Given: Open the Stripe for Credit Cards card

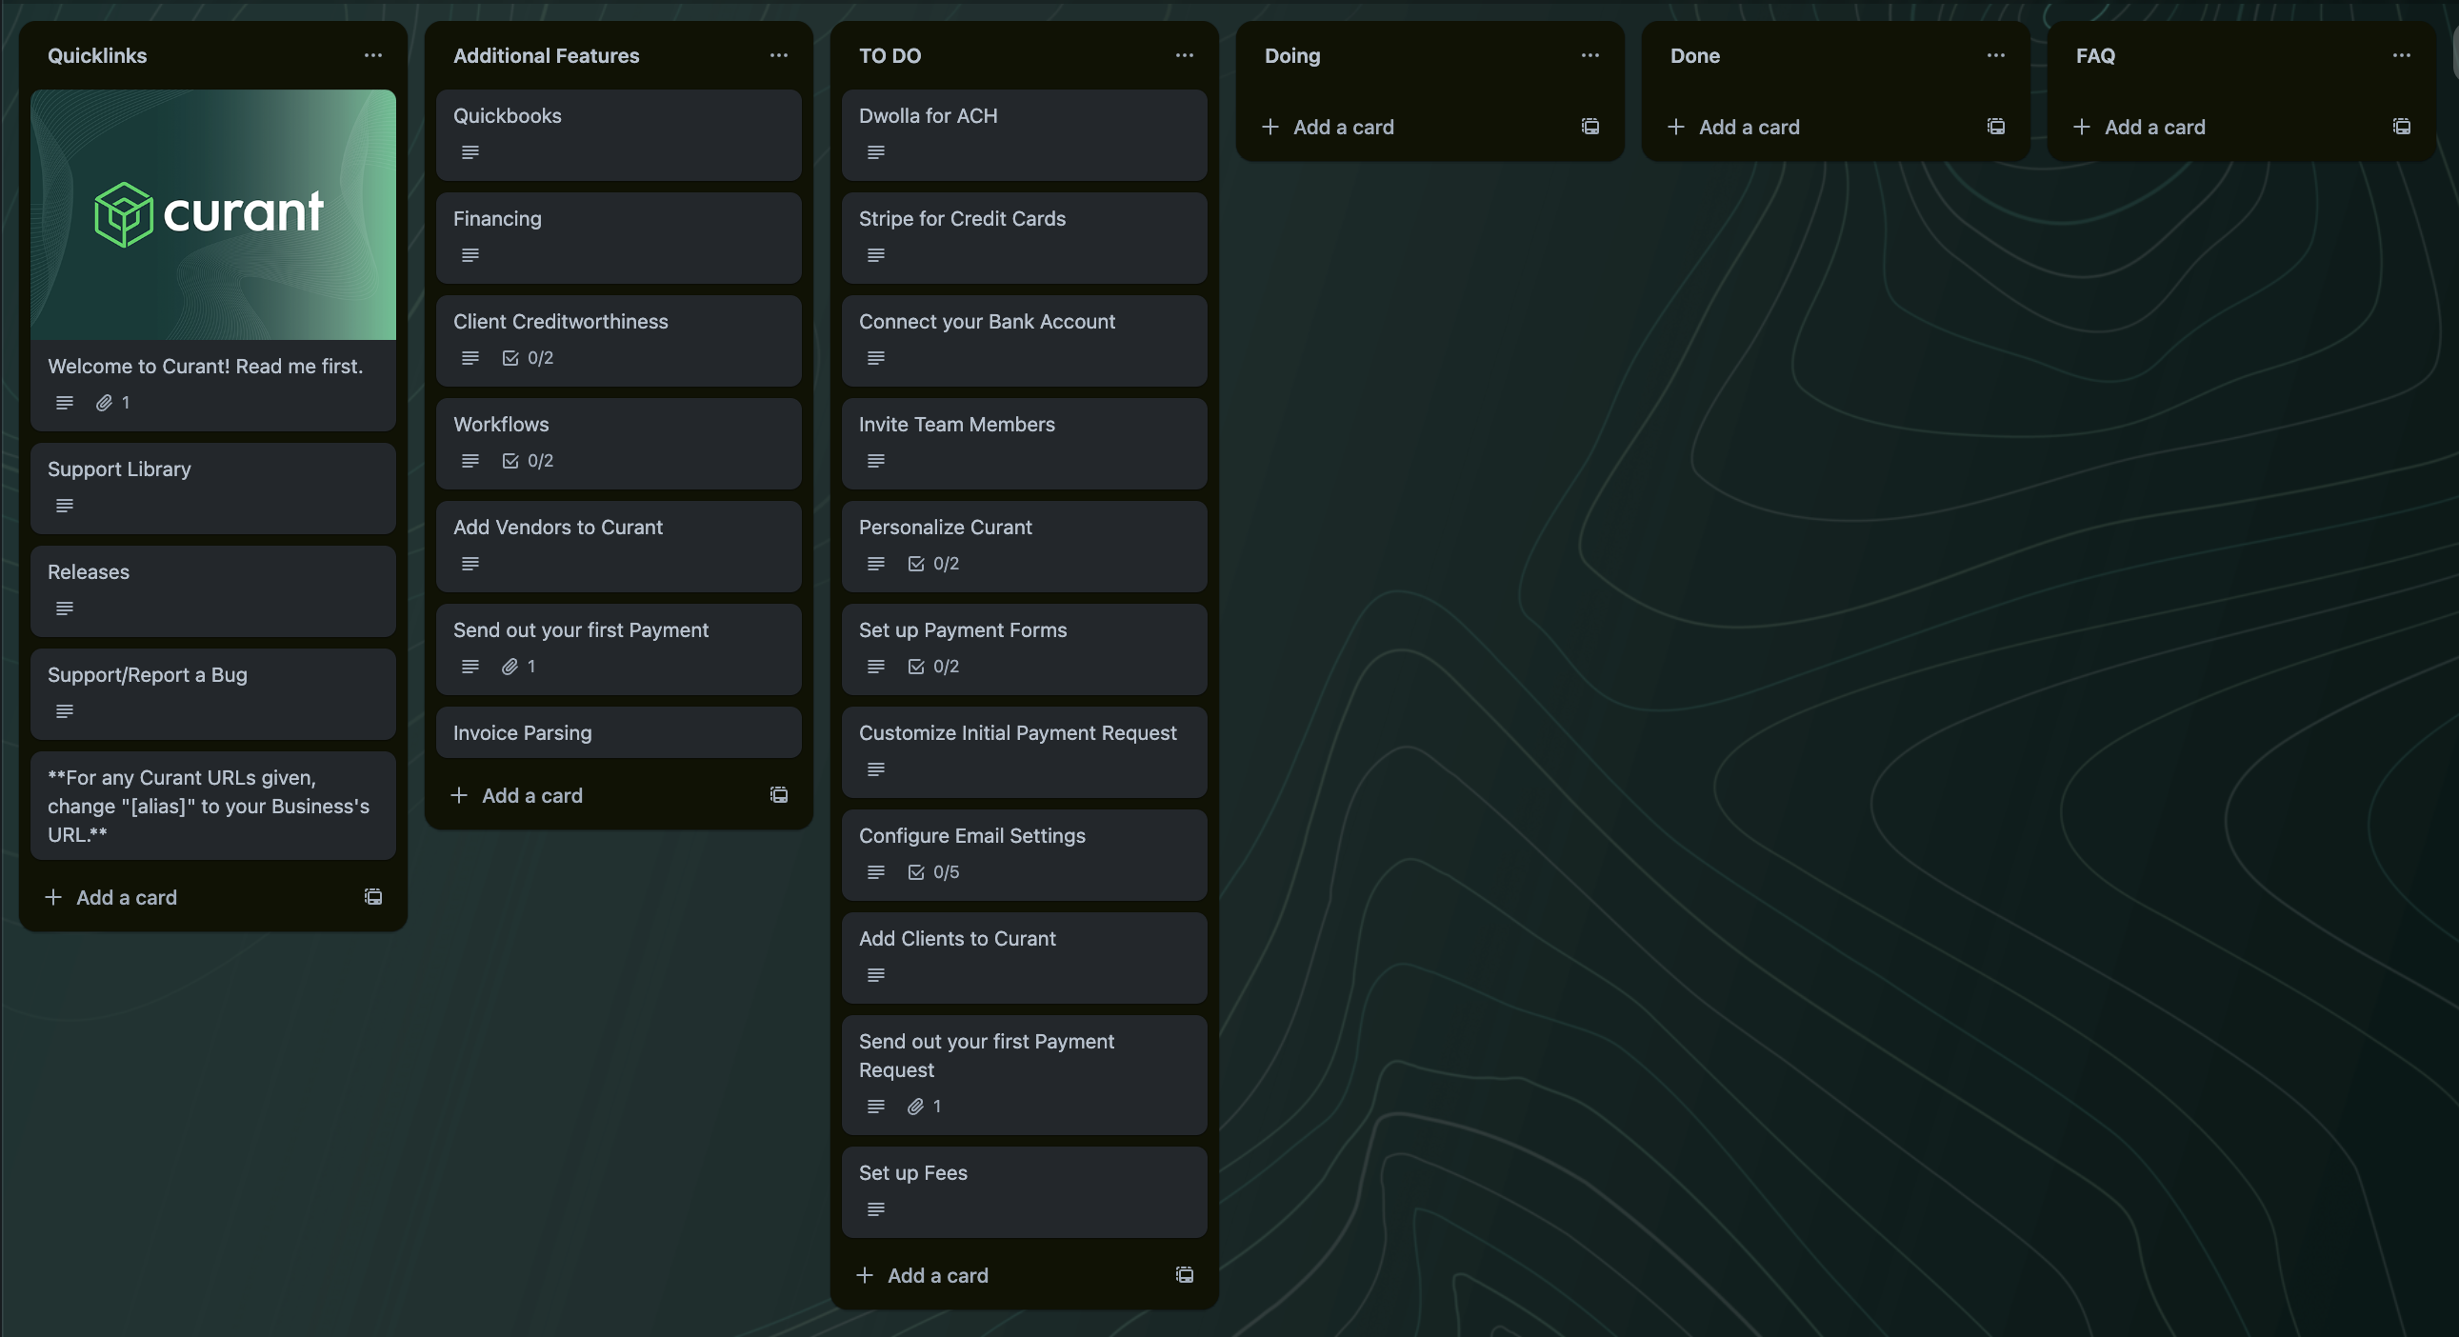Looking at the screenshot, I should [1024, 239].
